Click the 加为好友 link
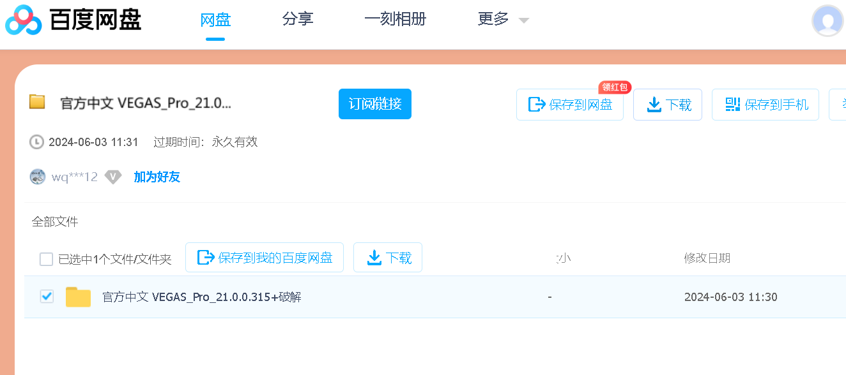 [x=157, y=177]
